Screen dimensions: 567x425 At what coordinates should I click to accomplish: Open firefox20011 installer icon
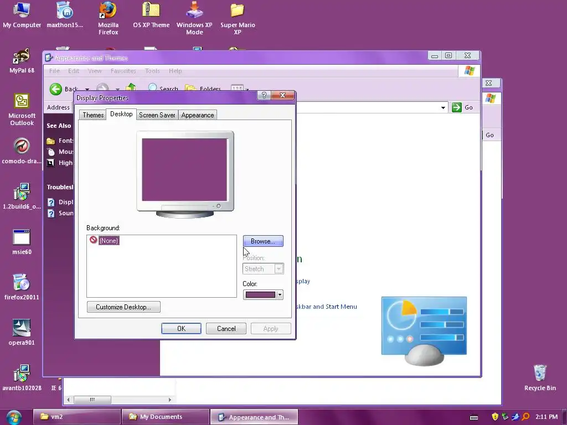(x=22, y=287)
